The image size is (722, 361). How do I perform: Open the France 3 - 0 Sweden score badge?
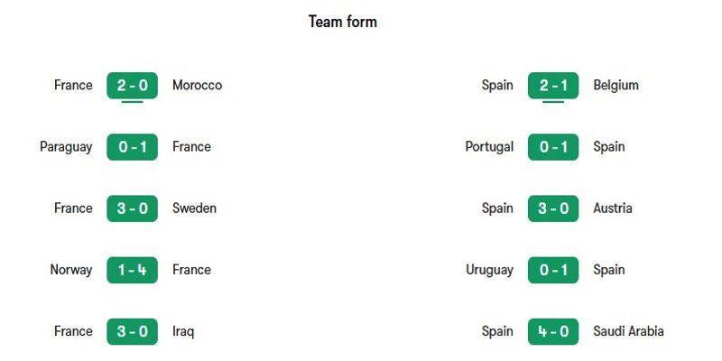coord(132,208)
